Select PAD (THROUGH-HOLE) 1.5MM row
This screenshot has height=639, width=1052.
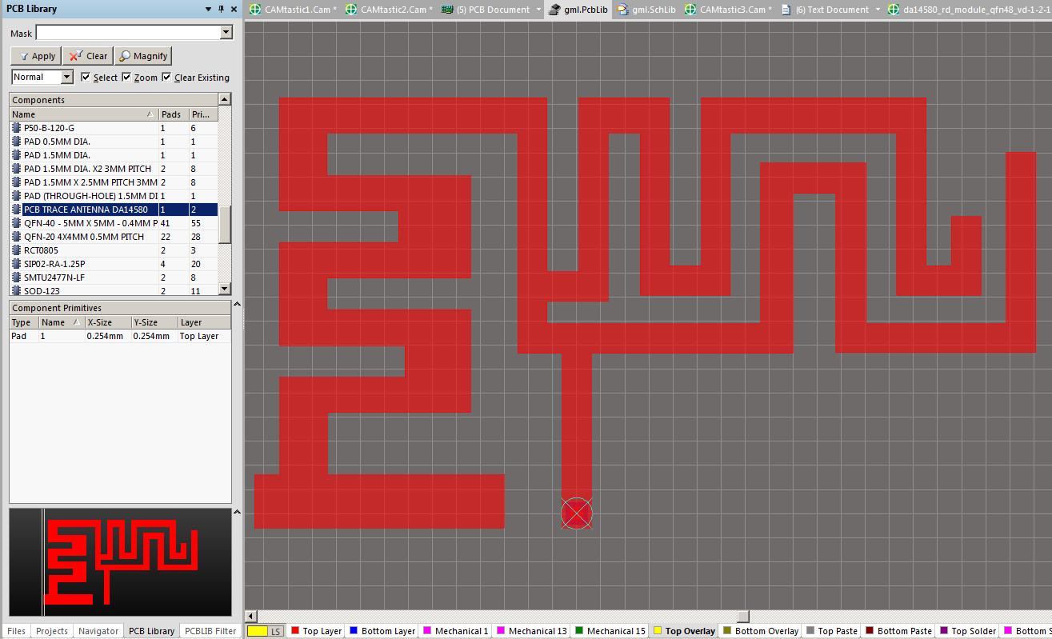click(114, 196)
